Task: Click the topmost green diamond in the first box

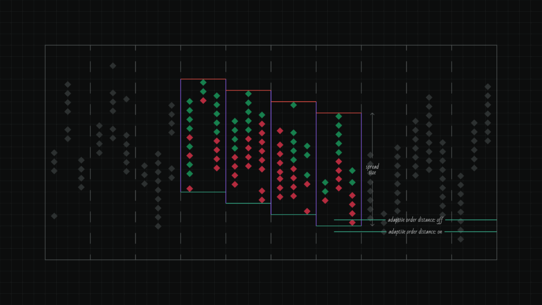Action: click(x=203, y=82)
